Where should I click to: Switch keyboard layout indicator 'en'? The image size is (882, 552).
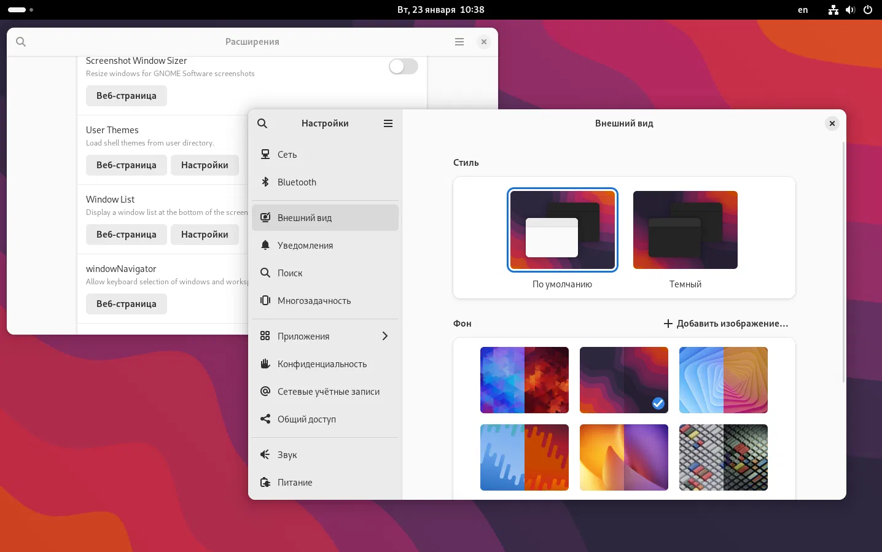point(803,10)
